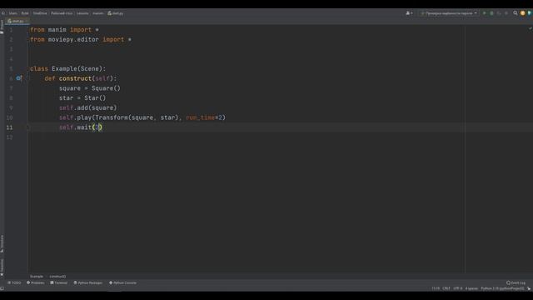Click the cursor position indicator in status bar
Viewport: 533px width, 300px height.
click(x=436, y=288)
